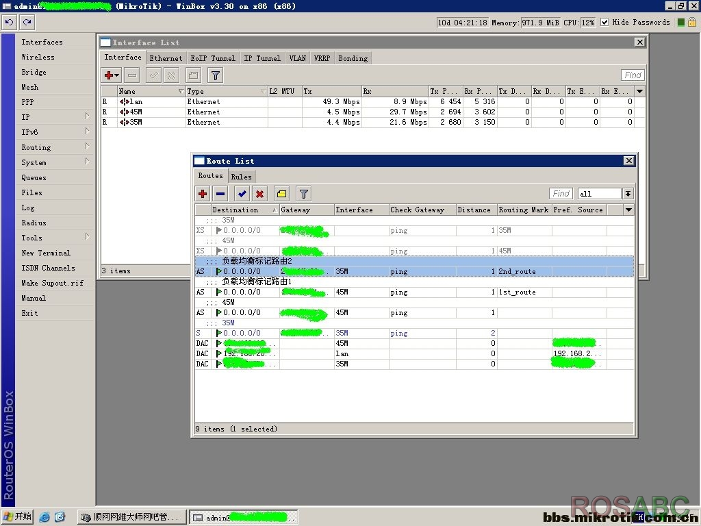Select the route marked 2nd_route
Viewport: 701px width, 526px height.
tap(414, 271)
